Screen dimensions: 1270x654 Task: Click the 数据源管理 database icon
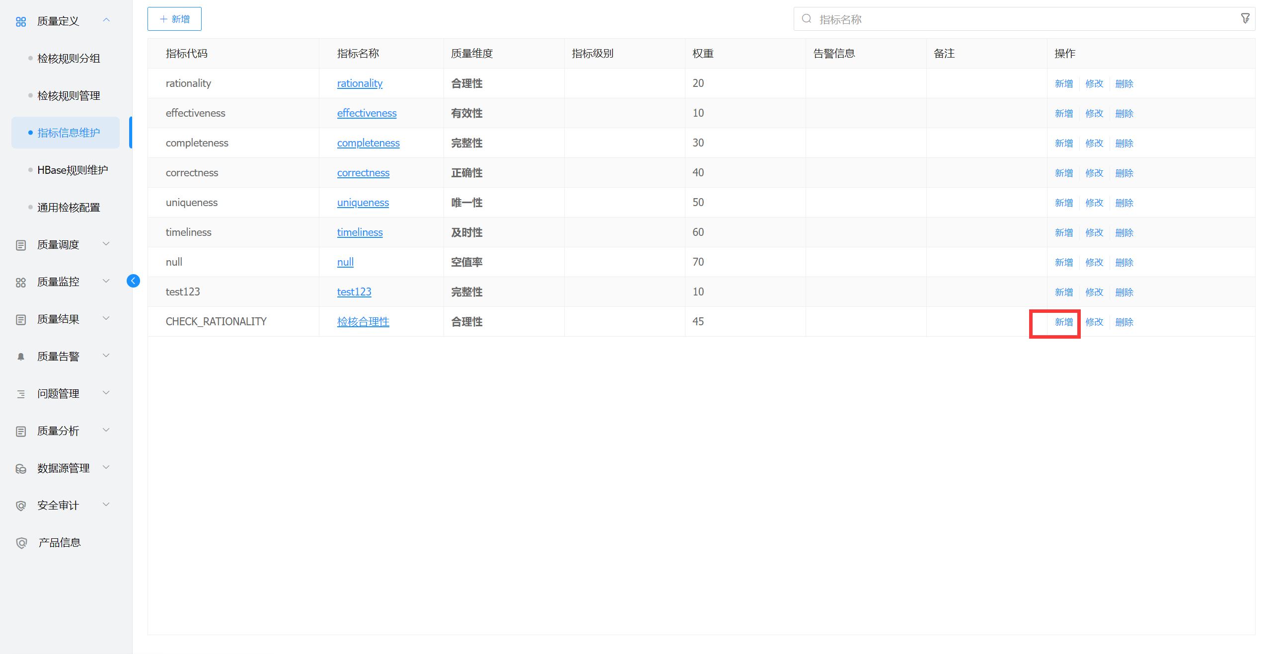click(21, 468)
